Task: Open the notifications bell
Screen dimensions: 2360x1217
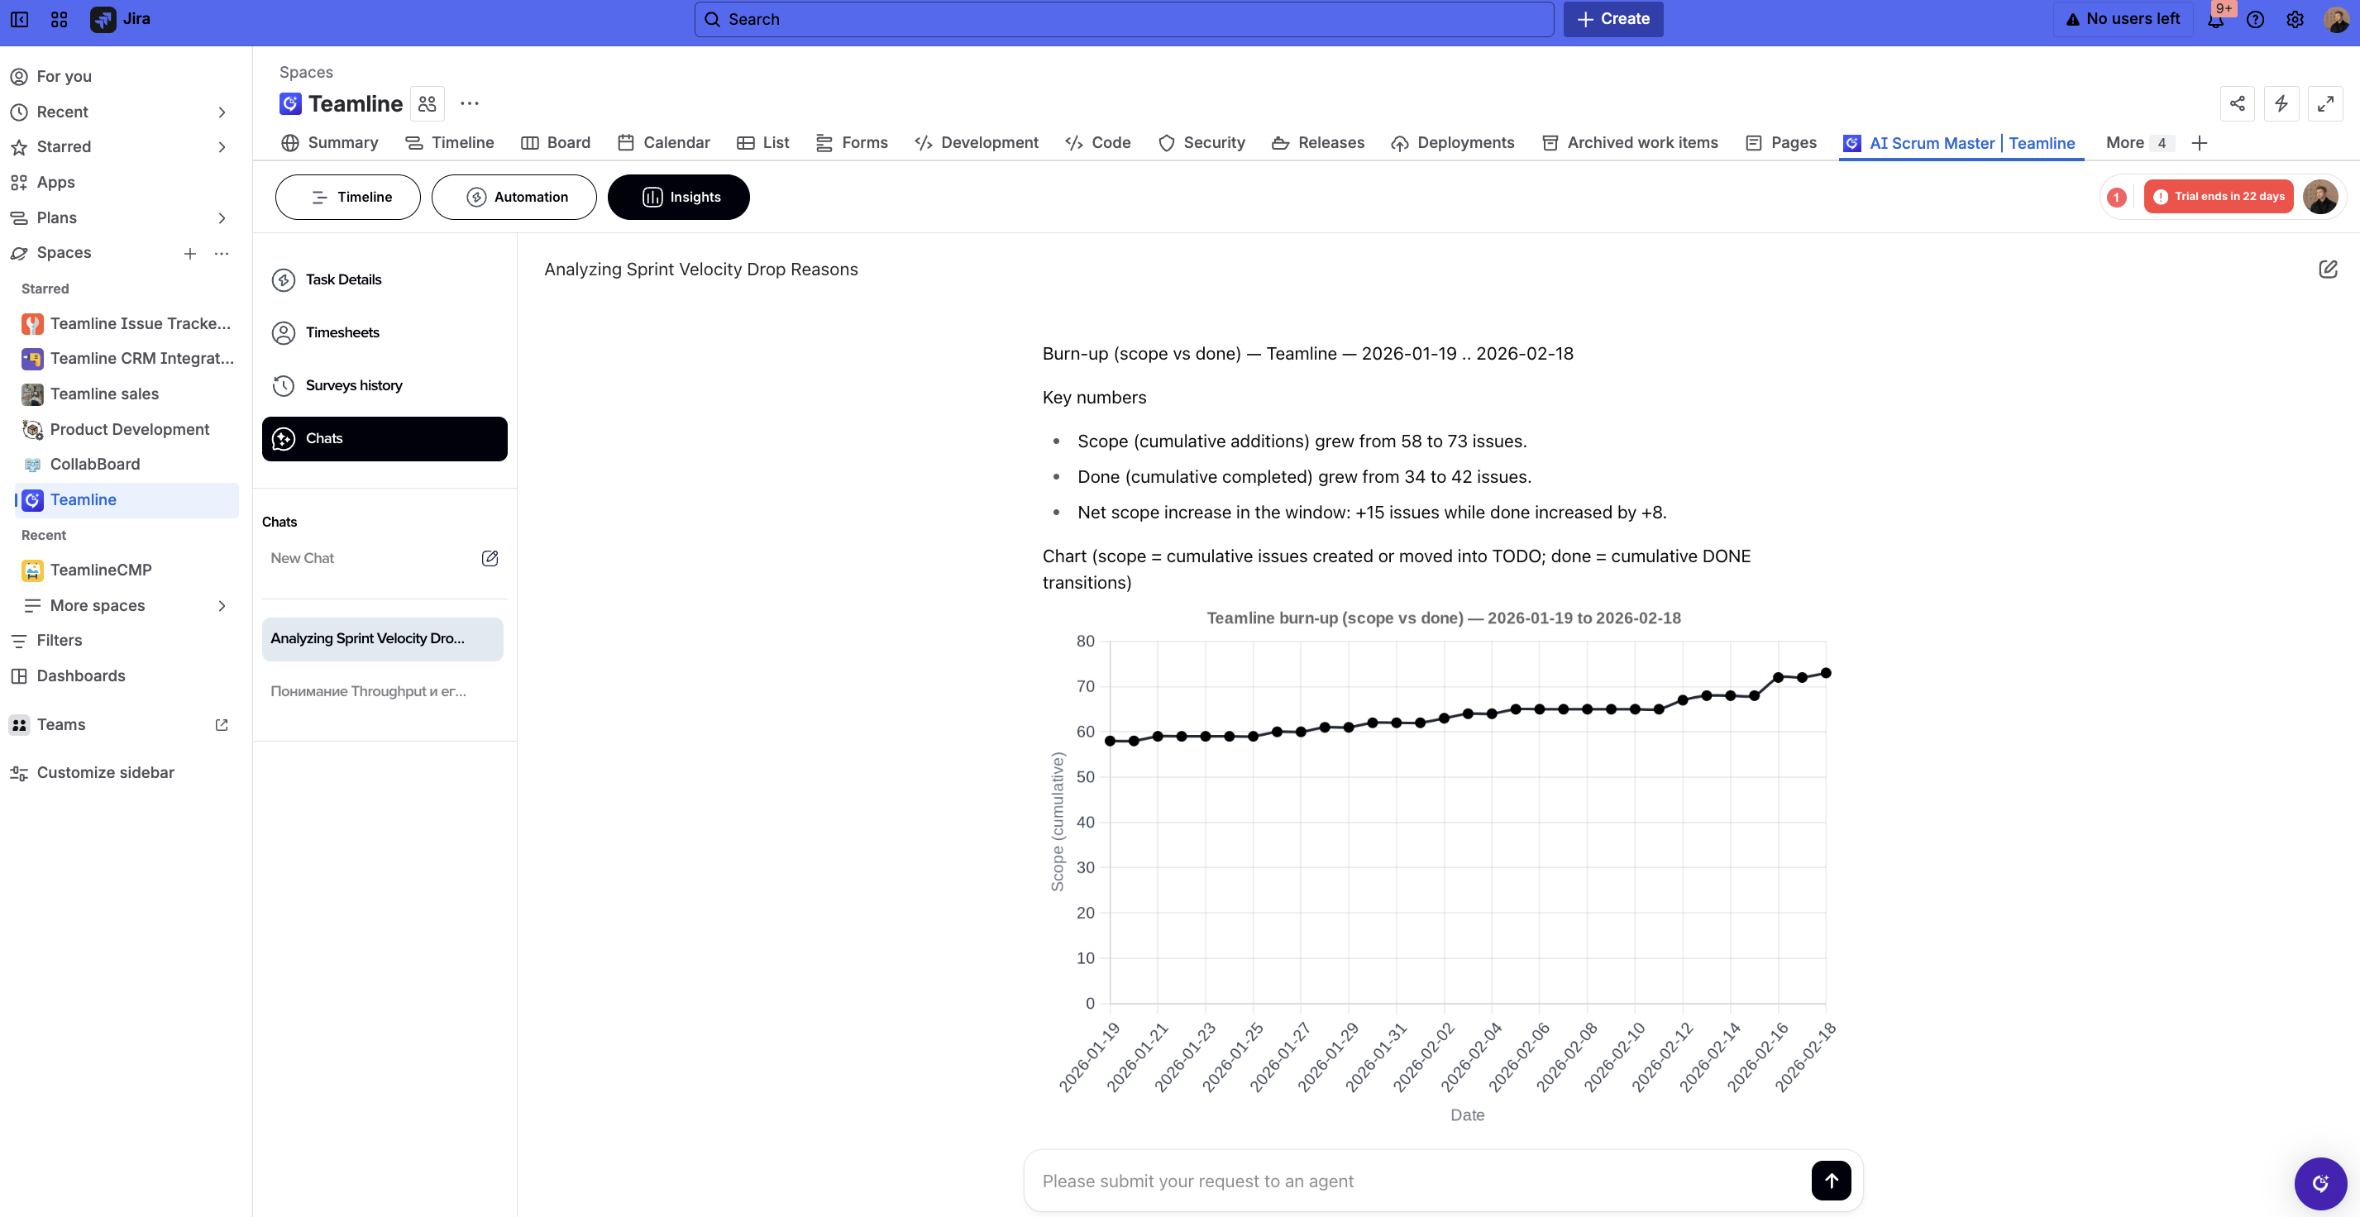Action: coord(2215,19)
